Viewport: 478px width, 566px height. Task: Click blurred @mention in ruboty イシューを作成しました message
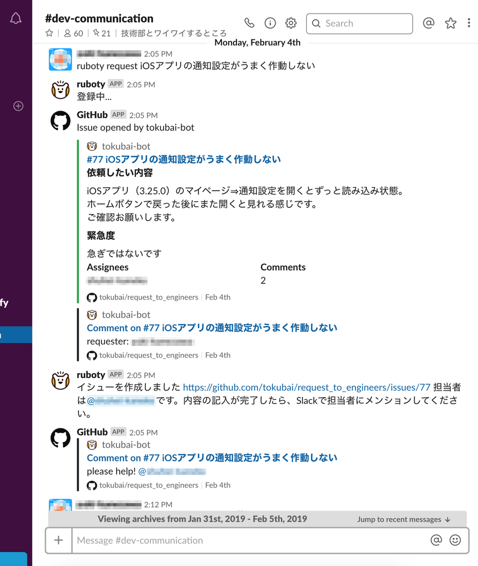(x=121, y=401)
